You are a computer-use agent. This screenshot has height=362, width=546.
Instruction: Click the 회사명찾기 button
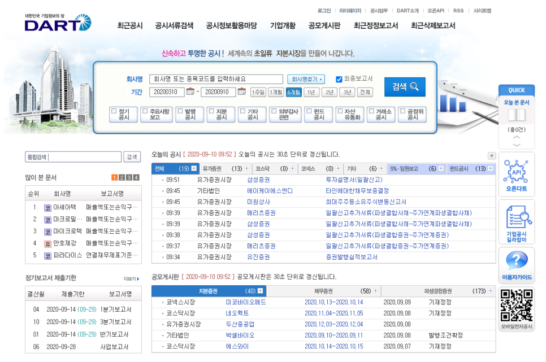coord(306,79)
